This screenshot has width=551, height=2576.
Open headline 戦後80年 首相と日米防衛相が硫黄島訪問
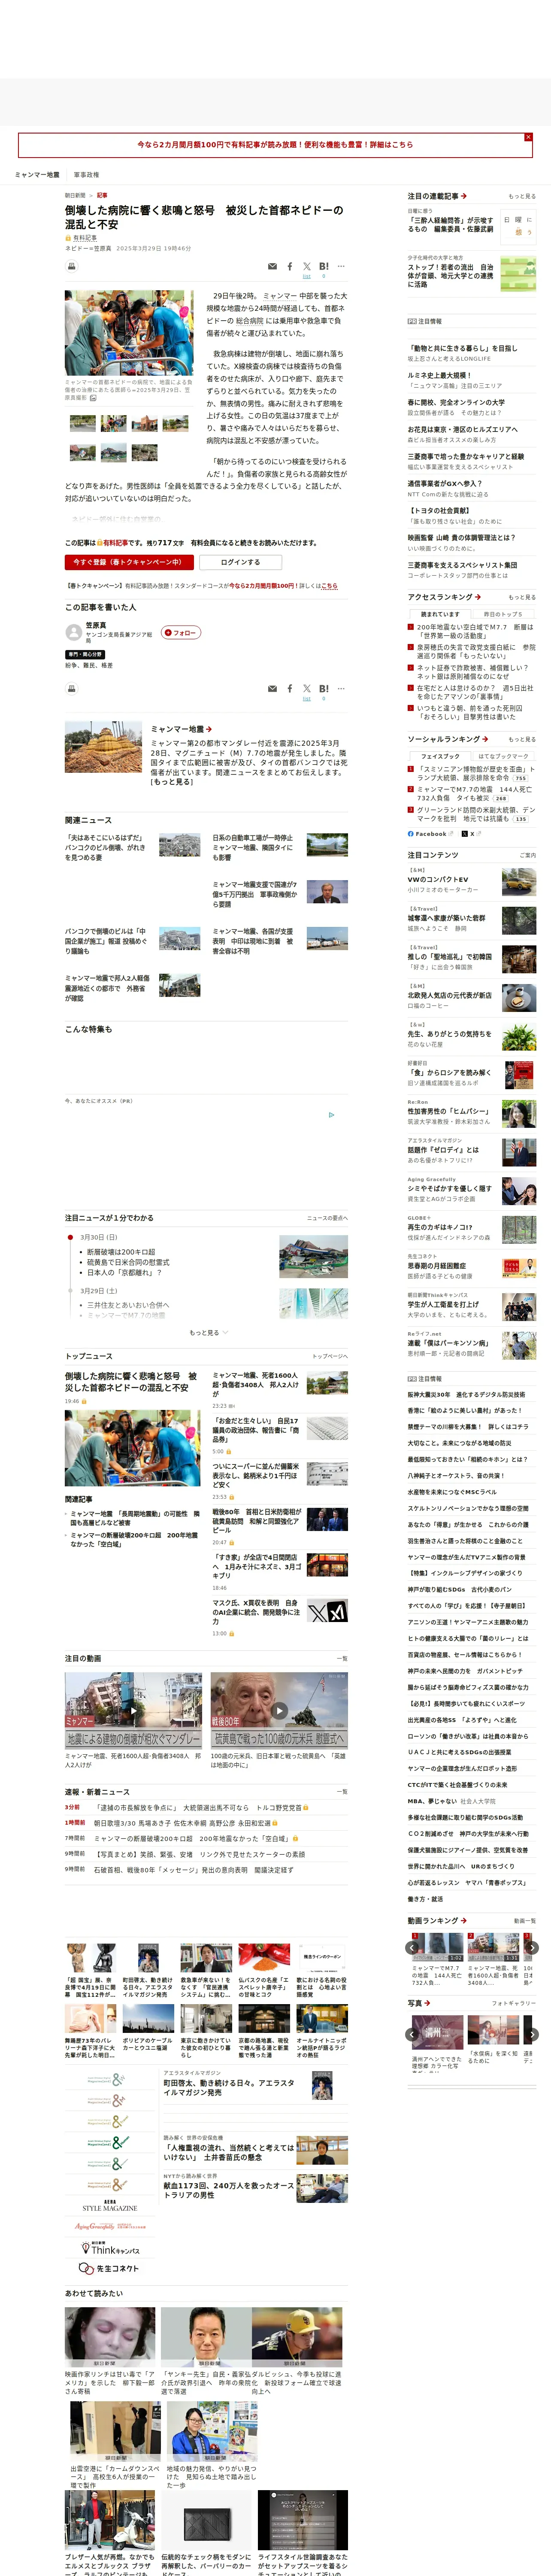(x=256, y=1521)
